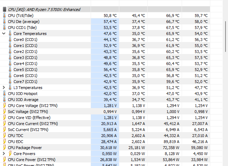Click lightning icon beside CPU EDC
The height and width of the screenshot is (166, 228).
click(x=5, y=142)
